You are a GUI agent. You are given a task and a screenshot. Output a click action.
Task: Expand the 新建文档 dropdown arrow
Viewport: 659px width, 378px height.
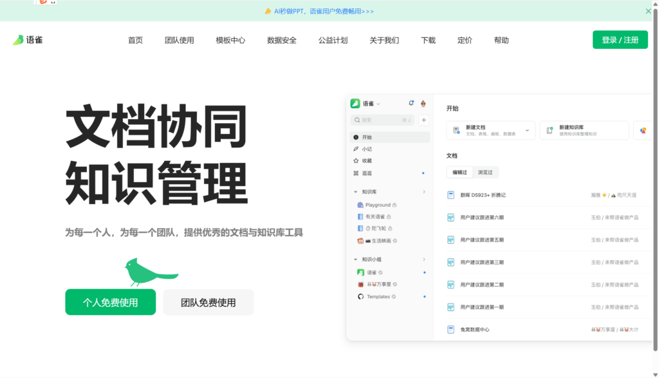coord(528,130)
